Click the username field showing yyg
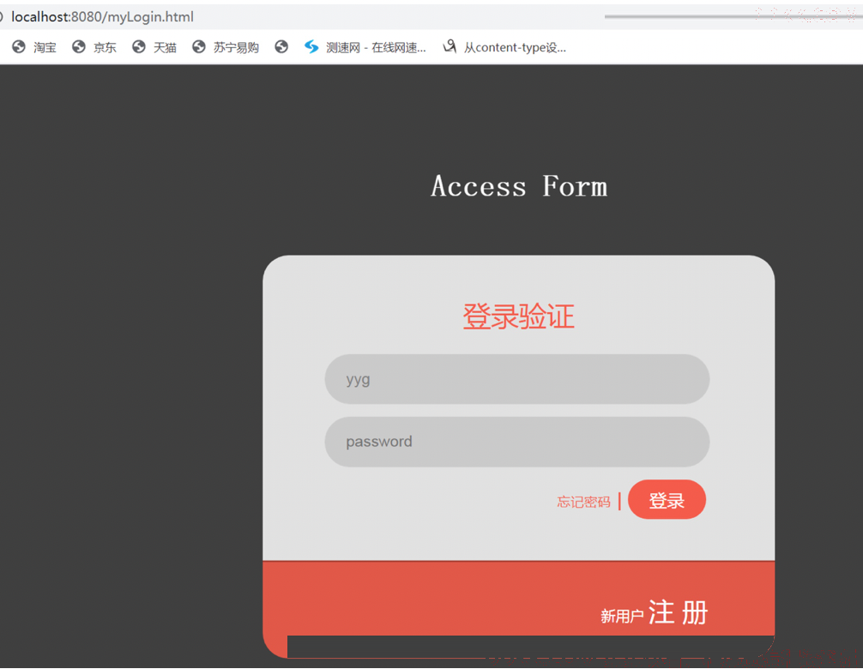863x669 pixels. pyautogui.click(x=516, y=379)
